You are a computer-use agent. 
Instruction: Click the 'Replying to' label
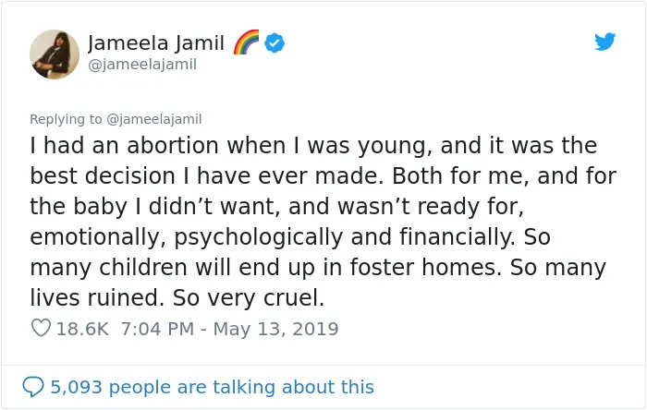66,119
